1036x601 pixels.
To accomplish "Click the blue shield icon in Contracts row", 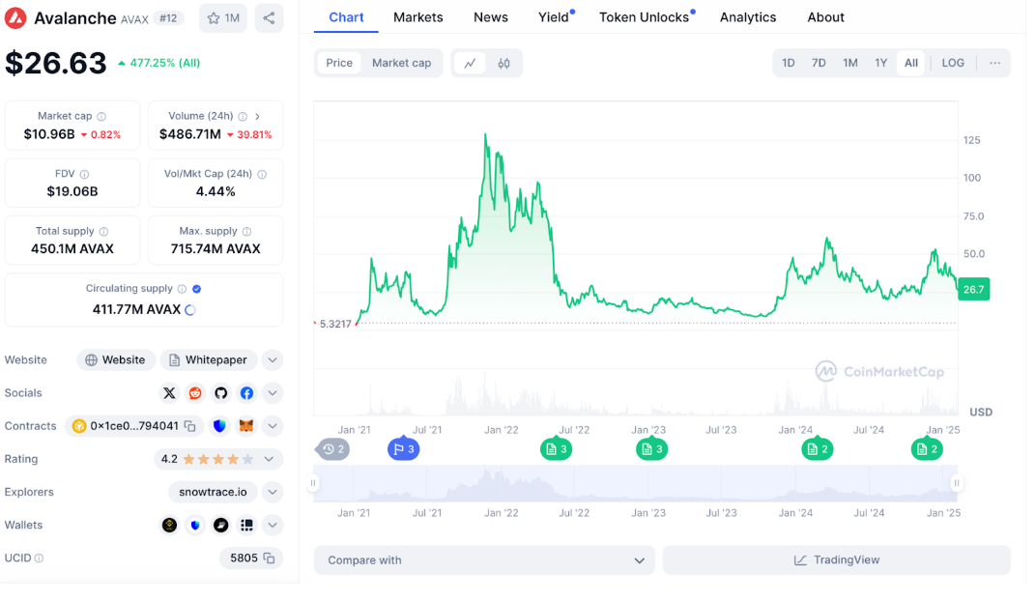I will coord(219,426).
